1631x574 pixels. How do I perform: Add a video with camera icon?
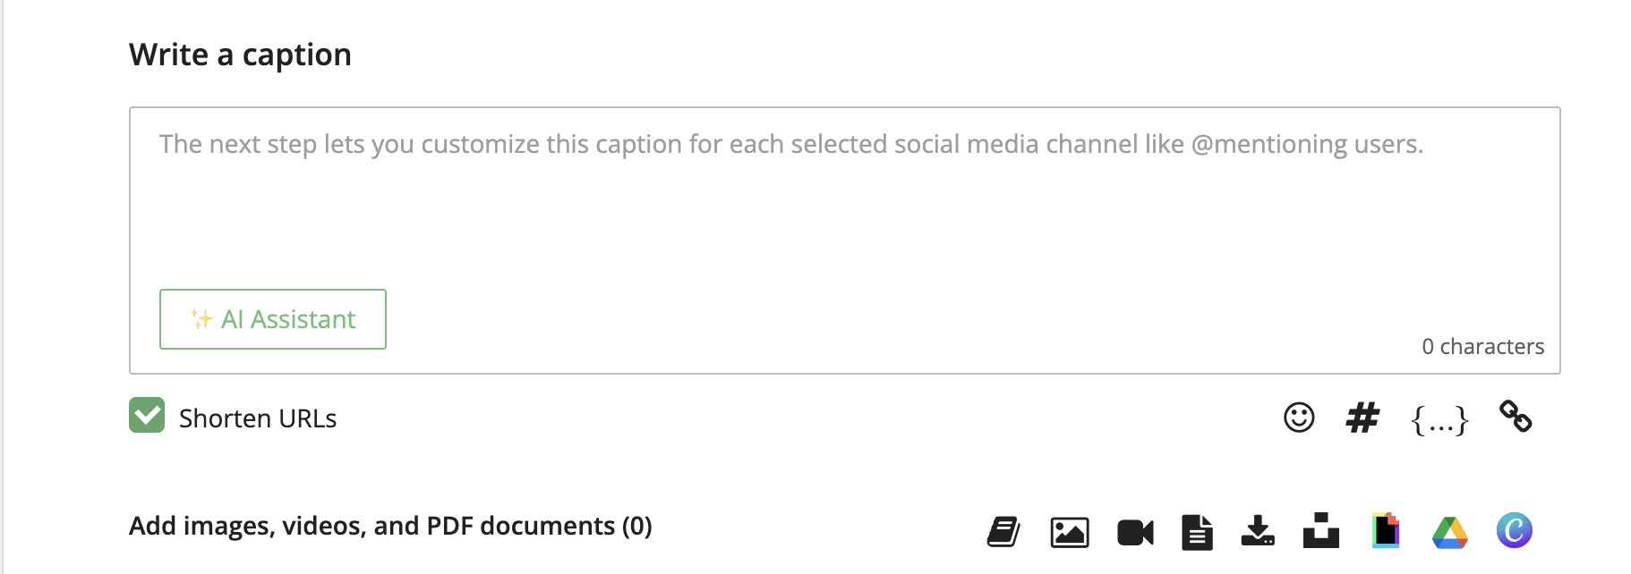(1135, 532)
